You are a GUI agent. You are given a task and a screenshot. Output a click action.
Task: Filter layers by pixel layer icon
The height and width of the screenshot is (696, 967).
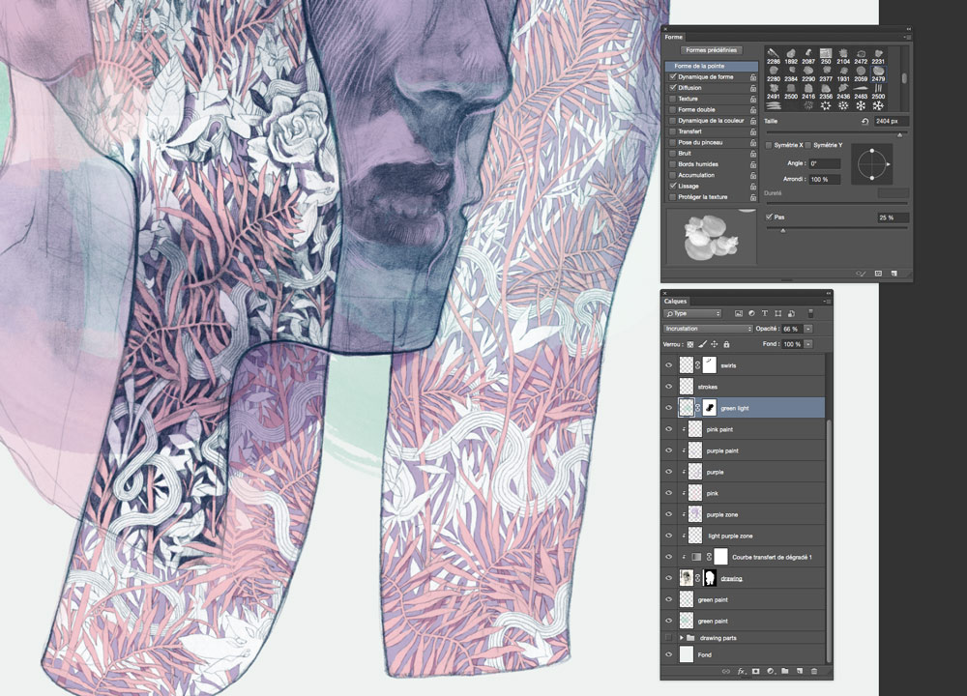[x=738, y=314]
